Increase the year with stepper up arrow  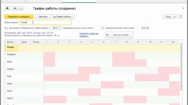[x=59, y=27]
